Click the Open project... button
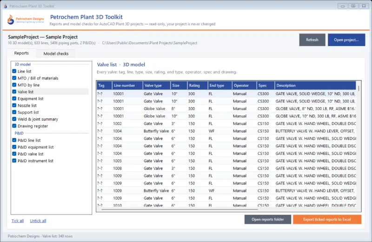The image size is (372, 242). [x=346, y=40]
